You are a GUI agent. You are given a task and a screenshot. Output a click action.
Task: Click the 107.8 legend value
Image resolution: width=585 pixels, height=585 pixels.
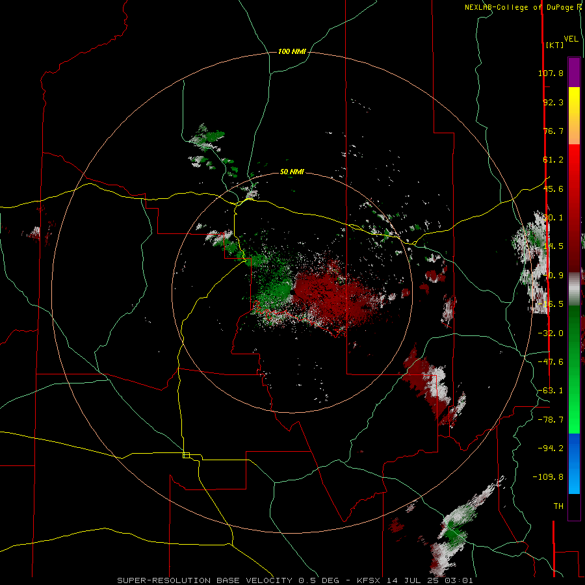551,73
